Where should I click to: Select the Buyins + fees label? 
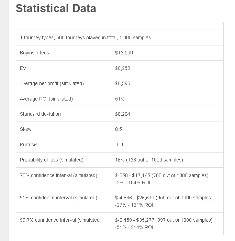click(34, 53)
